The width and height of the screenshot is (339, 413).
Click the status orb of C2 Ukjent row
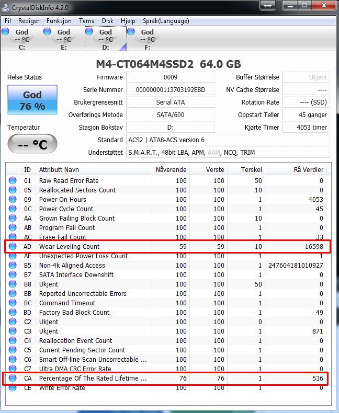(x=13, y=322)
